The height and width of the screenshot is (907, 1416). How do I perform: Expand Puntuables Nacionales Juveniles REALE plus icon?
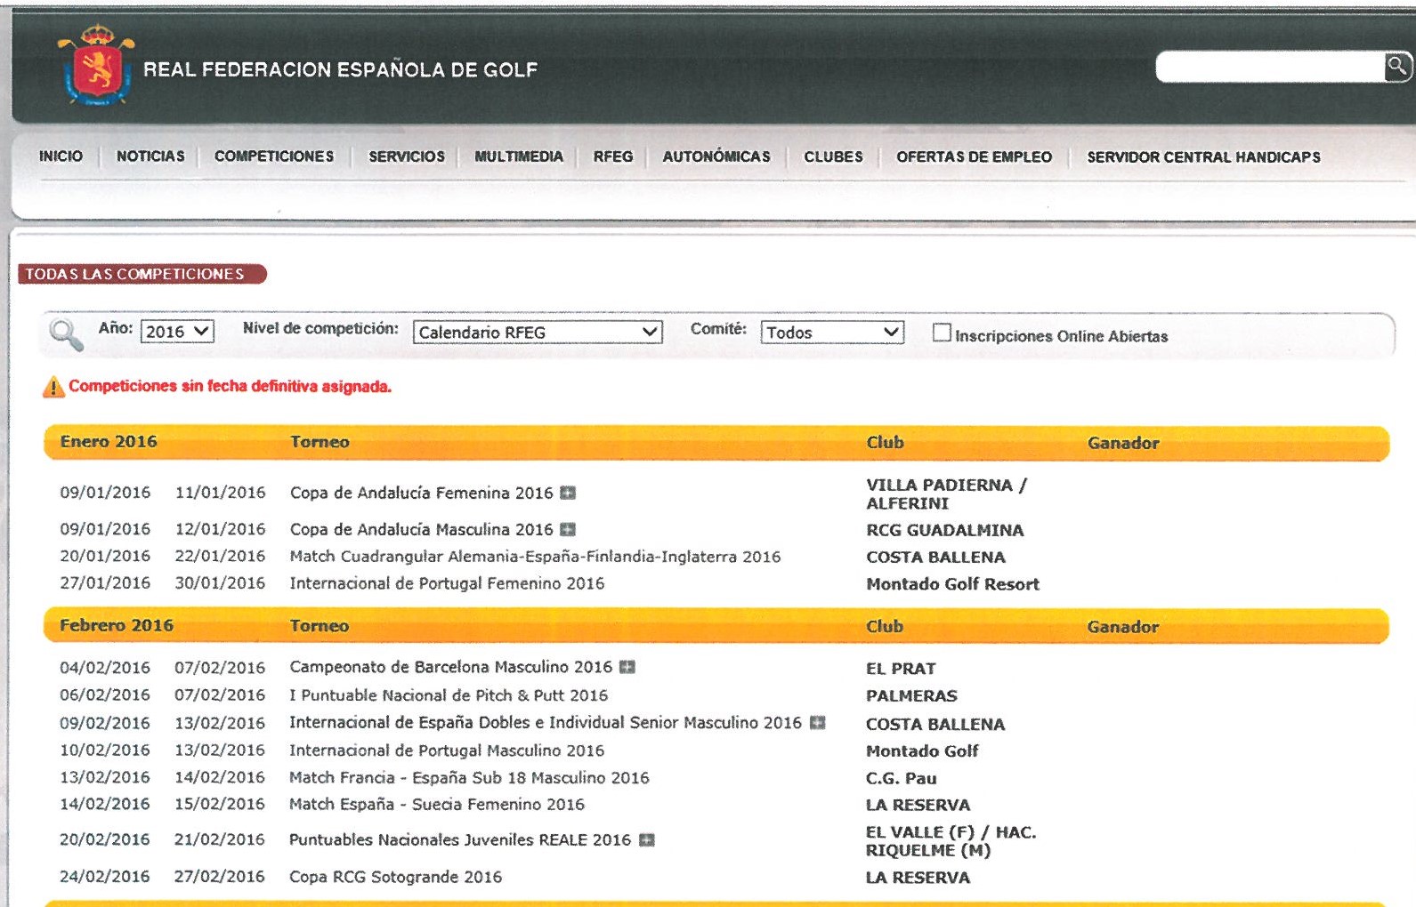[647, 840]
